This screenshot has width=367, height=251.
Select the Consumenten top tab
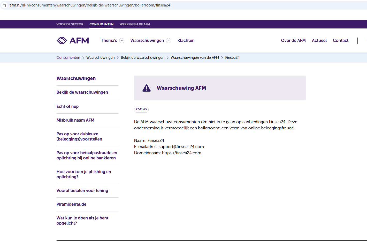point(101,24)
